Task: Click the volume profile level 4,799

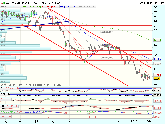Action: coord(3,53)
